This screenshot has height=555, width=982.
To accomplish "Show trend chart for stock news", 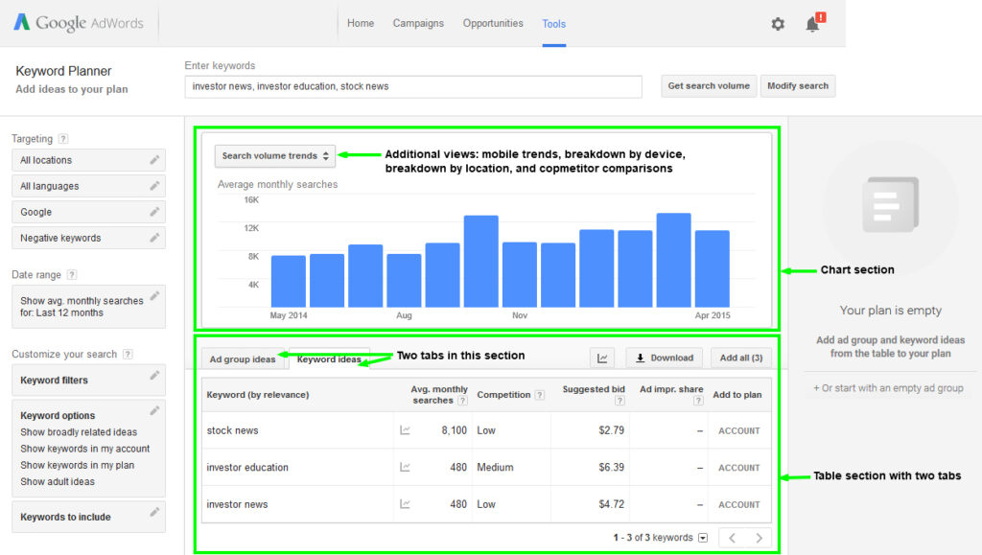I will point(406,430).
